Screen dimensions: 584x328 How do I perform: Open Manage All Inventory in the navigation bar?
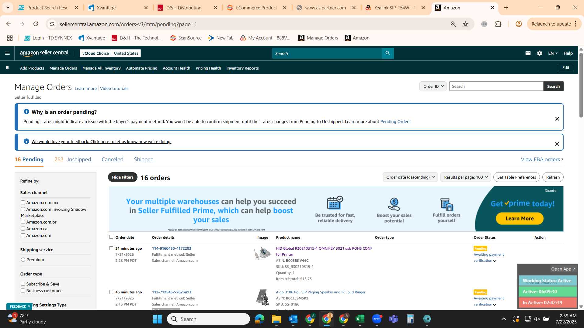[x=101, y=68]
